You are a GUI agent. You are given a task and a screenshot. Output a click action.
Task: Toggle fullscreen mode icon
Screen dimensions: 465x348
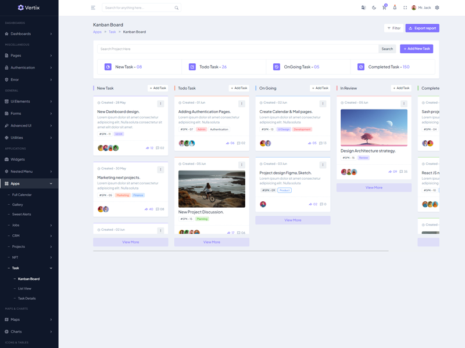click(405, 8)
